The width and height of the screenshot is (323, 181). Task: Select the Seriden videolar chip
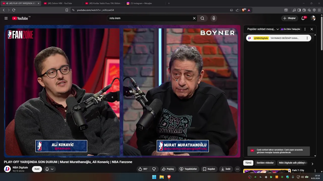click(265, 163)
